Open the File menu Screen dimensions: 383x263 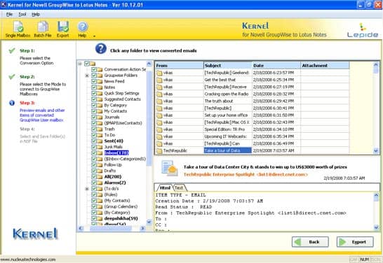click(9, 15)
